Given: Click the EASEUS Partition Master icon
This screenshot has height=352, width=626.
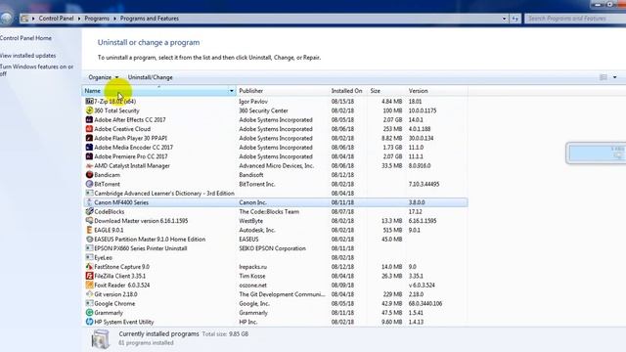Looking at the screenshot, I should pyautogui.click(x=89, y=239).
